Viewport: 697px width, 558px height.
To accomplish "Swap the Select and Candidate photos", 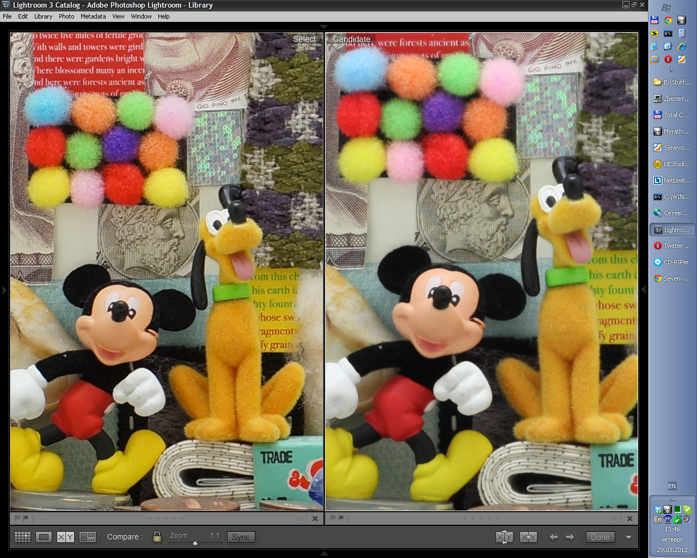I will [505, 537].
